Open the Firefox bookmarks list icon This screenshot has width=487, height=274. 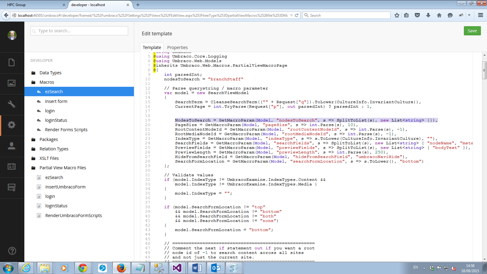406,15
